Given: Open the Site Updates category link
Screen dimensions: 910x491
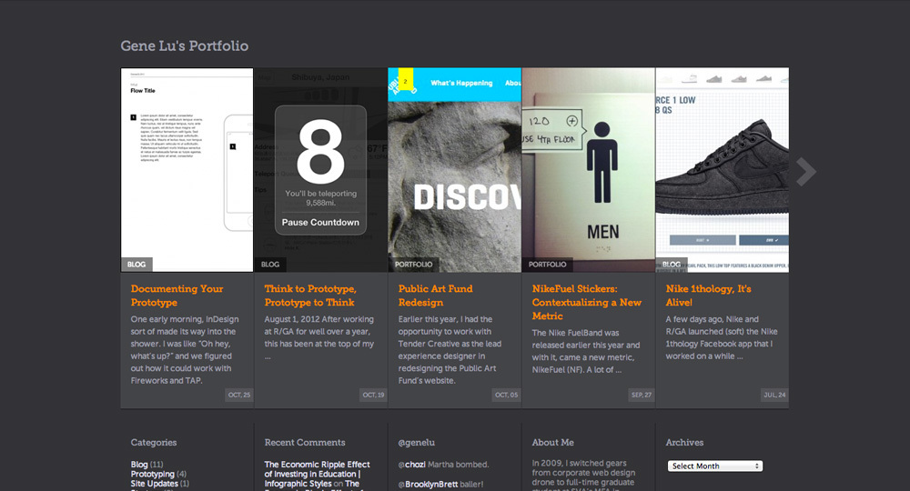Looking at the screenshot, I should point(155,484).
